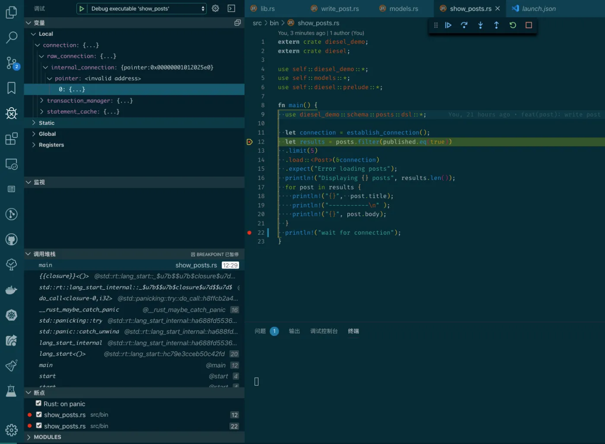Viewport: 605px width, 444px height.
Task: Open the Kubernetes helm wheel icon
Action: [12, 315]
